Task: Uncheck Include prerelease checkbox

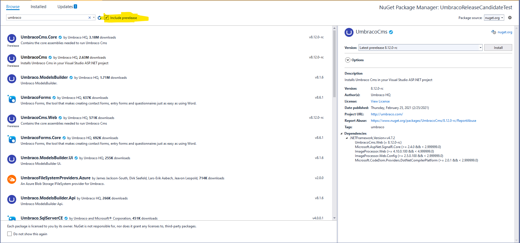Action: [x=106, y=18]
